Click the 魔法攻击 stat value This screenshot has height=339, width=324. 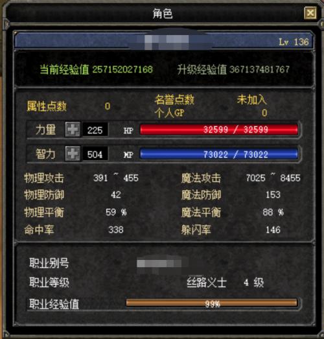(x=273, y=178)
